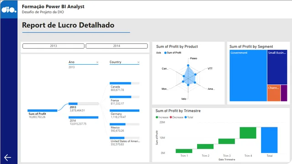Select the 2014 node in decomposition tree
This screenshot has height=164, width=292.
pos(83,118)
